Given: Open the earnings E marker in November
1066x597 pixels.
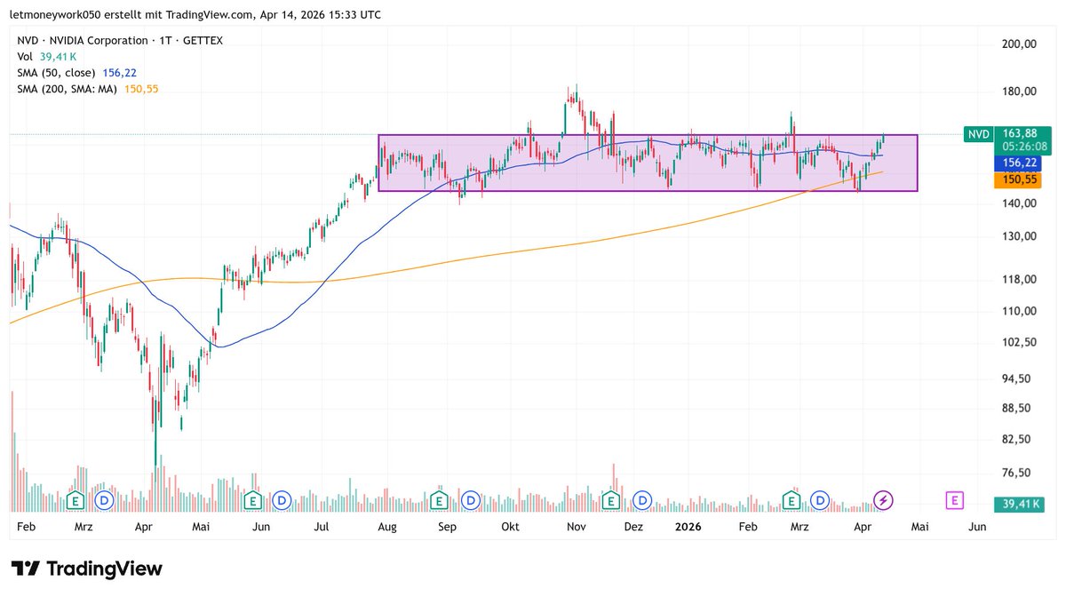Looking at the screenshot, I should point(611,501).
